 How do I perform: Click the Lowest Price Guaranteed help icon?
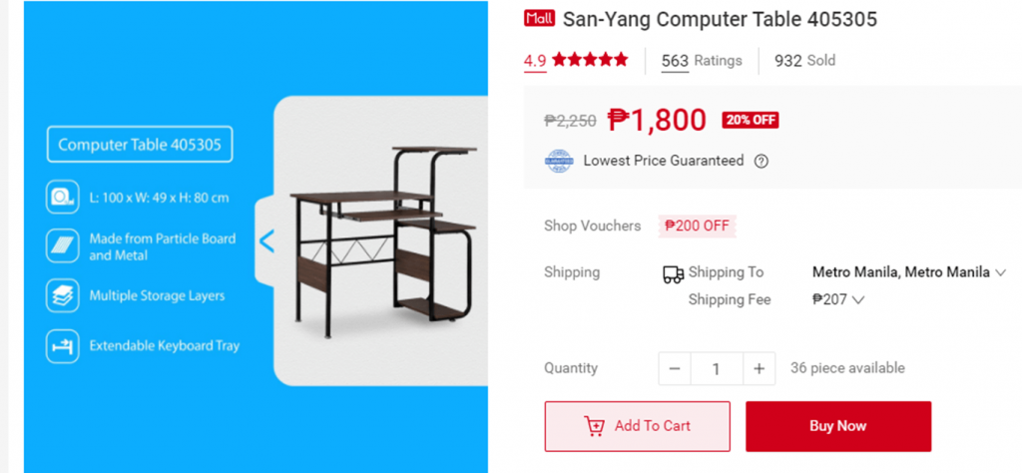tap(761, 161)
